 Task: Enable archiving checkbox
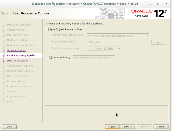pos(48,57)
